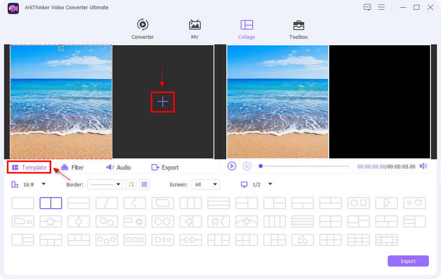Viewport: 441px width, 279px height.
Task: Select the puzzle-edge split template
Action: point(135,203)
